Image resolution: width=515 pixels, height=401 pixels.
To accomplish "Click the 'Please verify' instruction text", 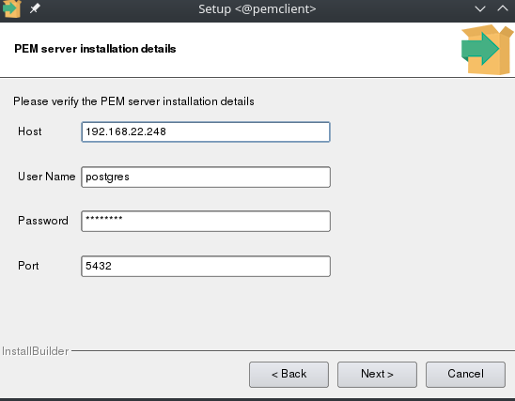I will coord(133,101).
